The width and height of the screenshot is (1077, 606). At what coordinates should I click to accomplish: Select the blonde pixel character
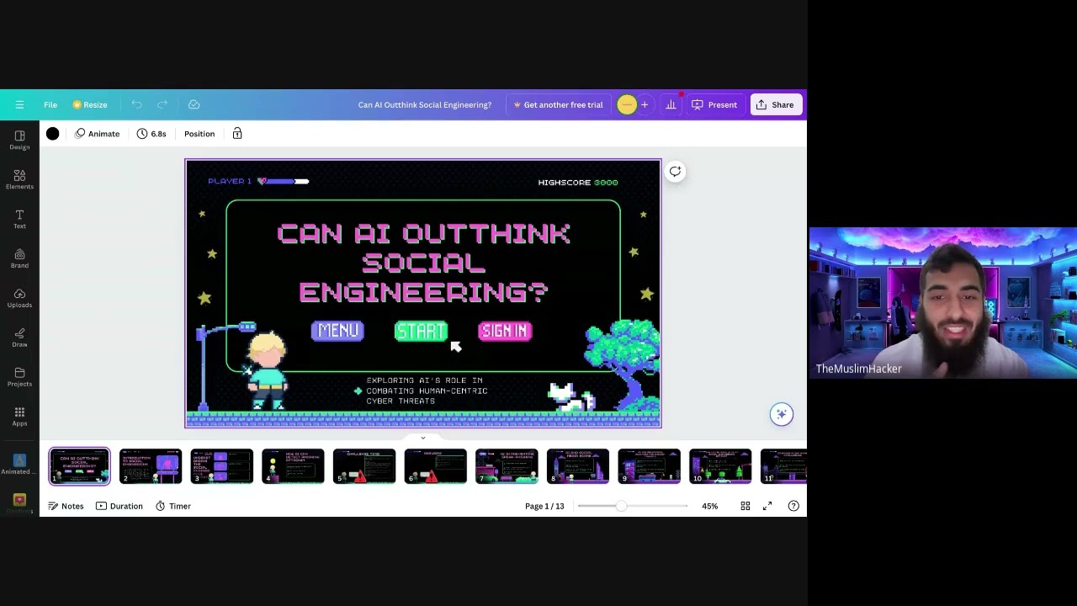click(x=267, y=370)
